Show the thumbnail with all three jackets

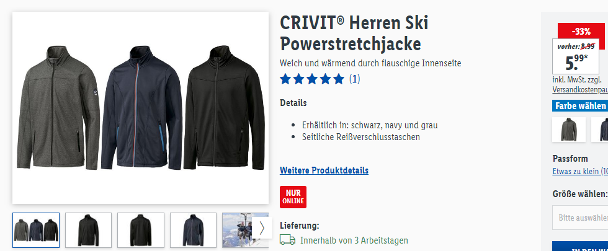[x=36, y=230]
